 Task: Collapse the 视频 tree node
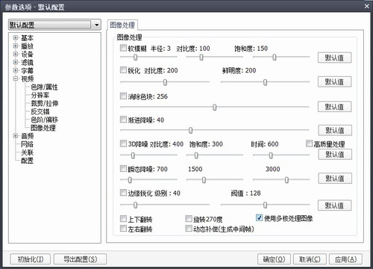(16, 78)
